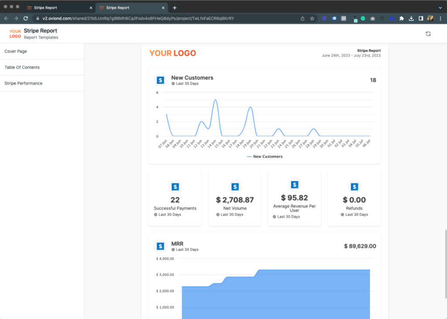Click the $ 3,000.00 axis label
Screen dimensions: 447x319
click(165, 275)
